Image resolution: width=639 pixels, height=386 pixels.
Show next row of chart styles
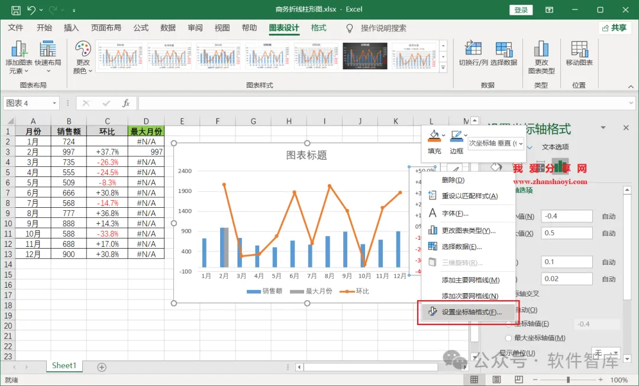pyautogui.click(x=443, y=56)
